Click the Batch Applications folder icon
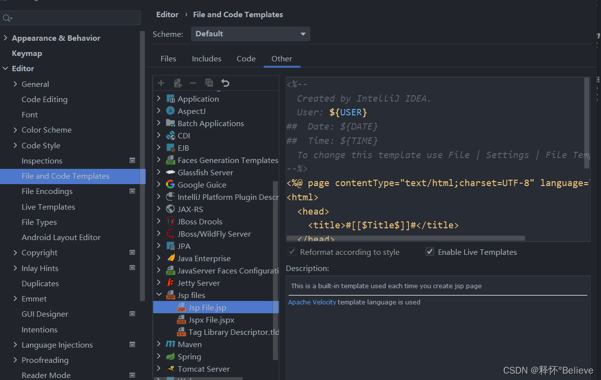 pos(170,123)
